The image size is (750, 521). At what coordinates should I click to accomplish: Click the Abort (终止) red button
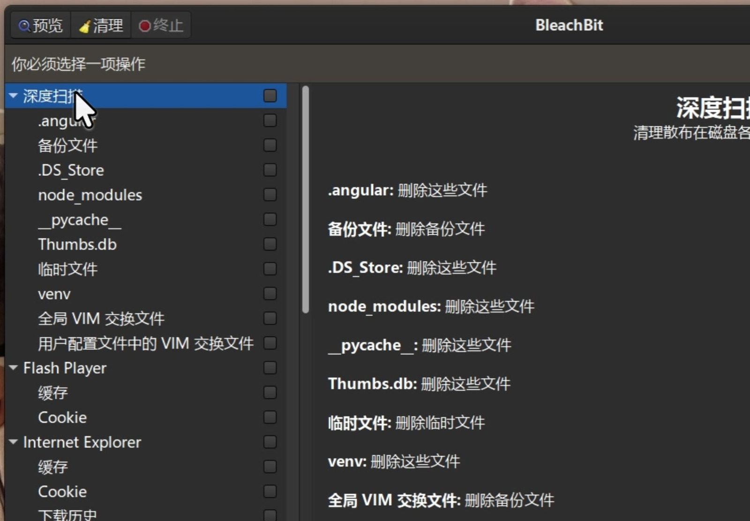coord(161,25)
